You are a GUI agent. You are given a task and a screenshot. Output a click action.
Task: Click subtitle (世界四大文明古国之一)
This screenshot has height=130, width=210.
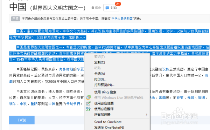click(58, 8)
